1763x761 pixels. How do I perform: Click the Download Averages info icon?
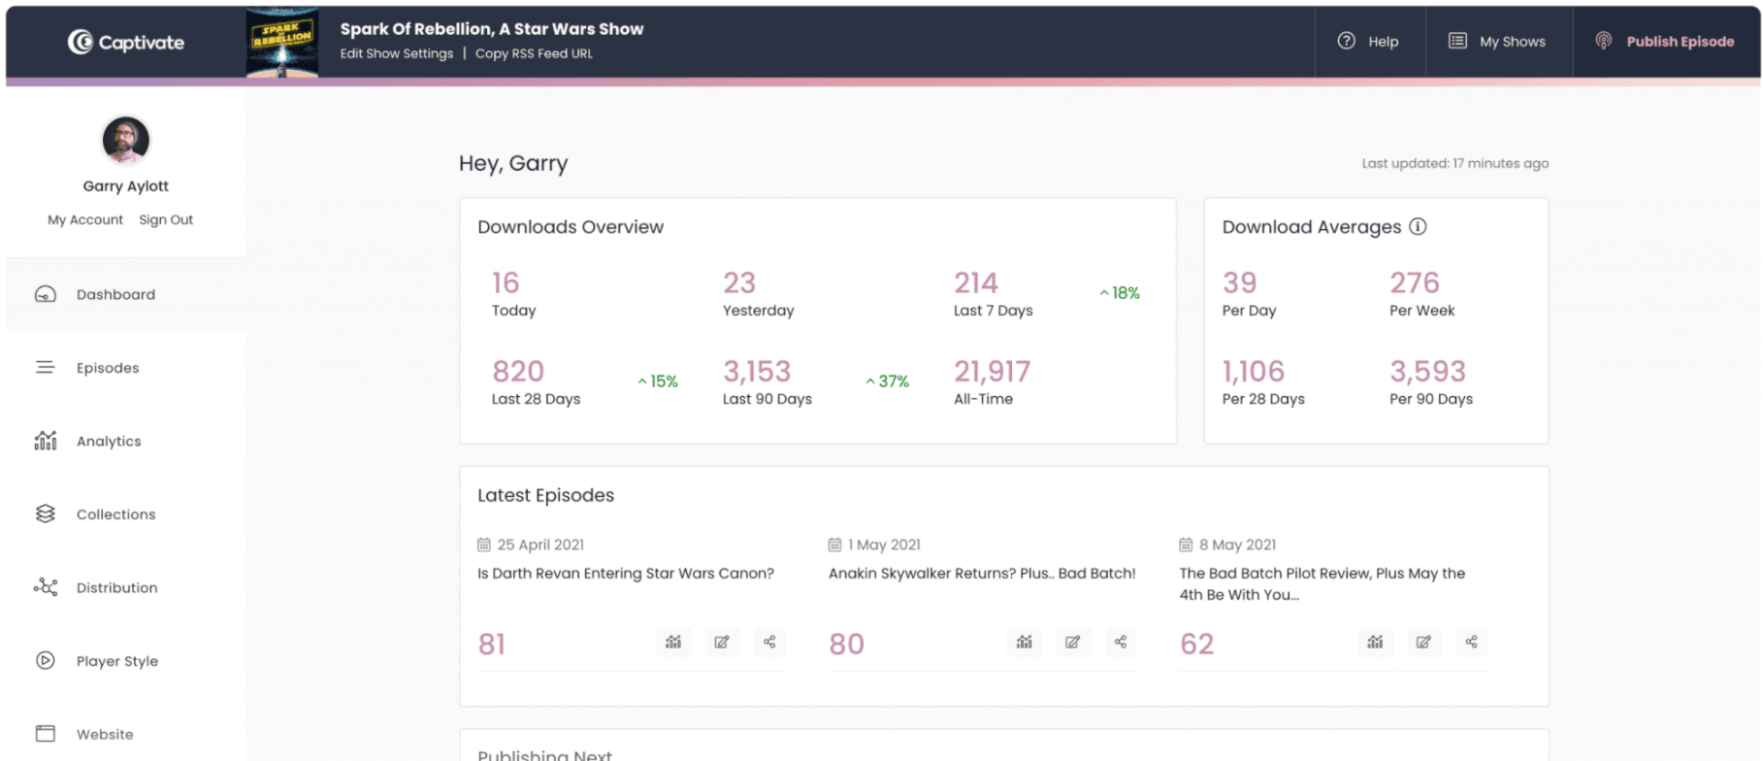(x=1418, y=227)
